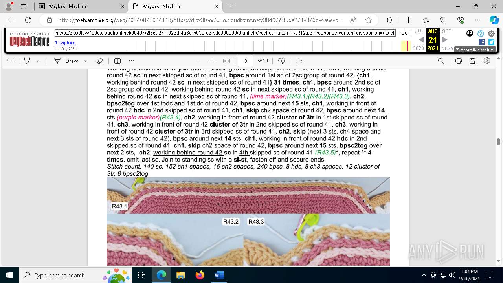The height and width of the screenshot is (283, 503).
Task: Click the R43.1 crochet photo
Action: pos(248,195)
